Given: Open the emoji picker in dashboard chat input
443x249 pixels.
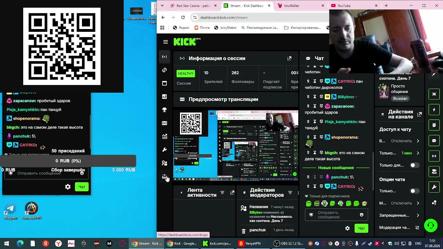Looking at the screenshot, I should coord(362,215).
